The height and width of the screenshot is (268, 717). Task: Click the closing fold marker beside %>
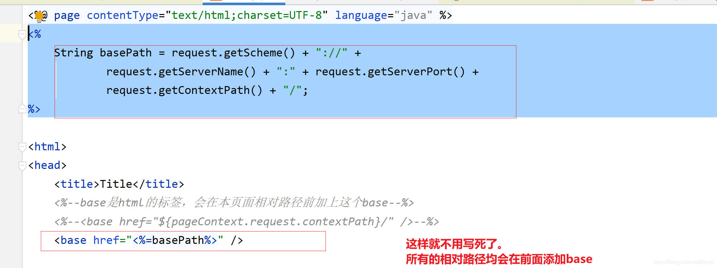click(22, 109)
